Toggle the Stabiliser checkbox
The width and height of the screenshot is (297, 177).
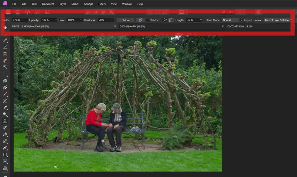click(148, 20)
